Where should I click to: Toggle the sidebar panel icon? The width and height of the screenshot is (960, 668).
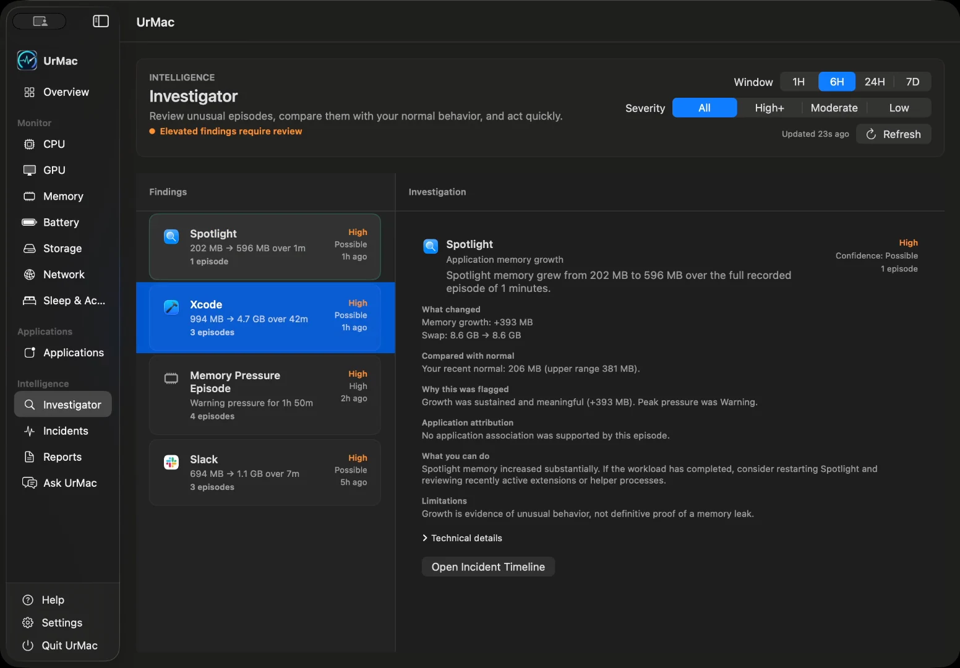click(101, 22)
